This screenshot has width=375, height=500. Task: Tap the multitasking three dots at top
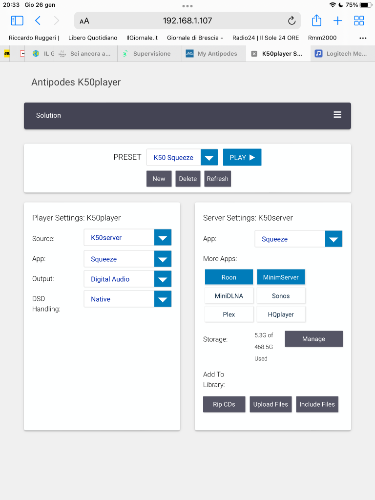[187, 6]
